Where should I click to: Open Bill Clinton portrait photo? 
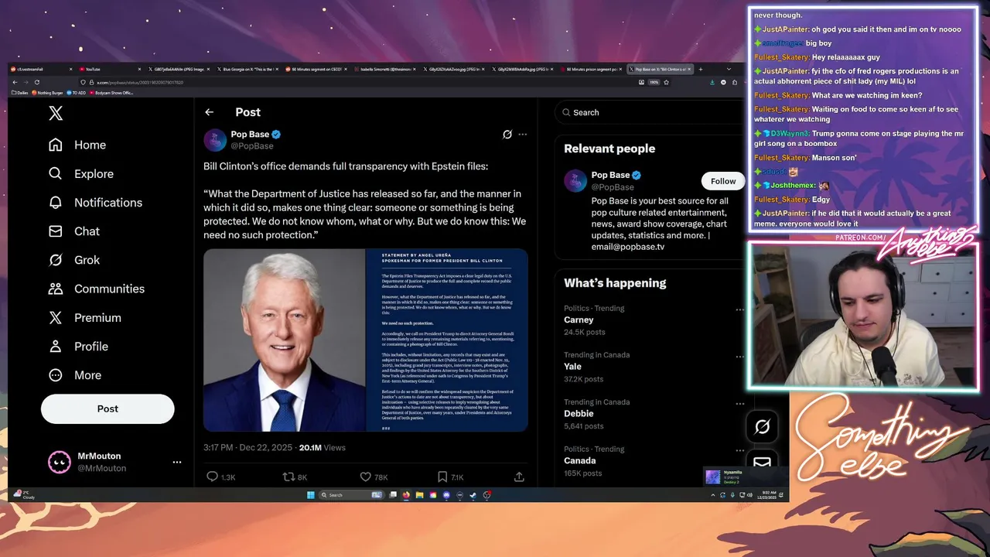pyautogui.click(x=284, y=340)
